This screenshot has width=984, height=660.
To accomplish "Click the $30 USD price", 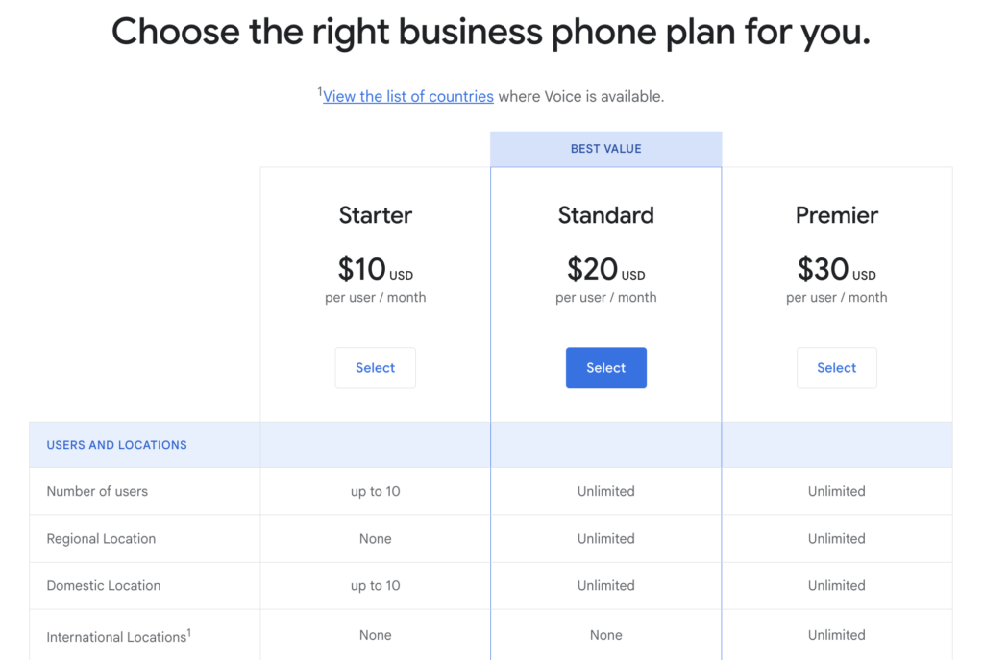I will pos(837,269).
